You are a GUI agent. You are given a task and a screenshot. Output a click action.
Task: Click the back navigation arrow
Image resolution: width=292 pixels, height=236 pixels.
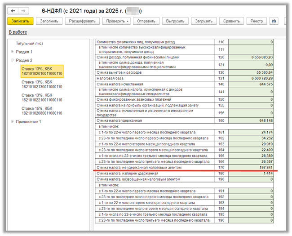12,10
